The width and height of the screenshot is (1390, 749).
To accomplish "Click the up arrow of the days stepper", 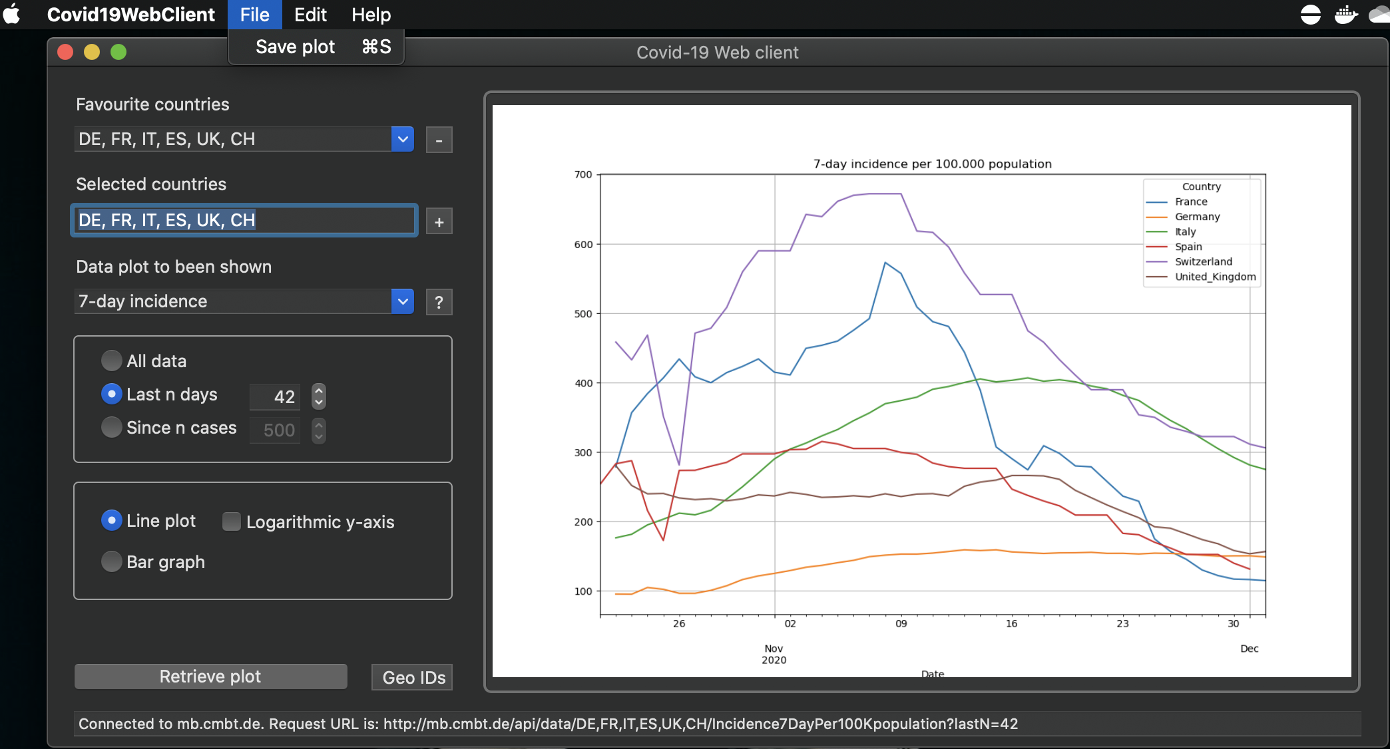I will pos(318,389).
